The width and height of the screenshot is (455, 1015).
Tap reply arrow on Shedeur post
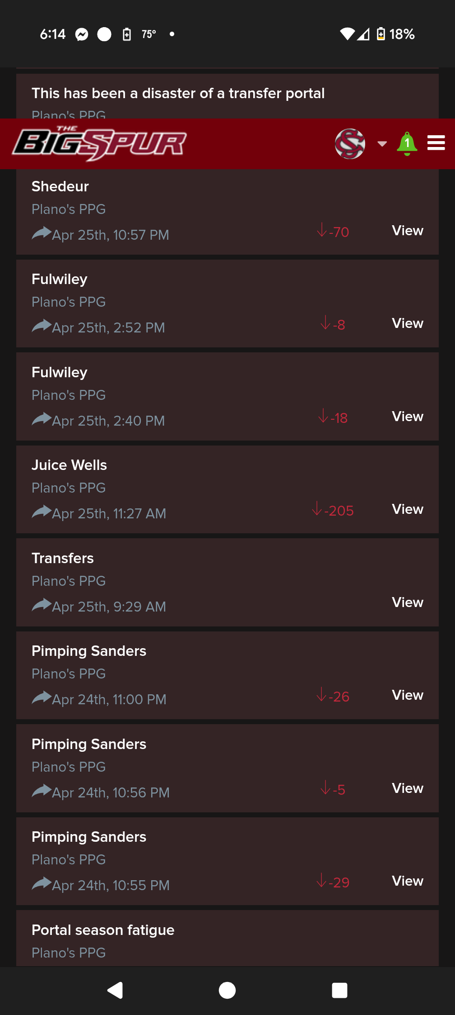pos(41,233)
